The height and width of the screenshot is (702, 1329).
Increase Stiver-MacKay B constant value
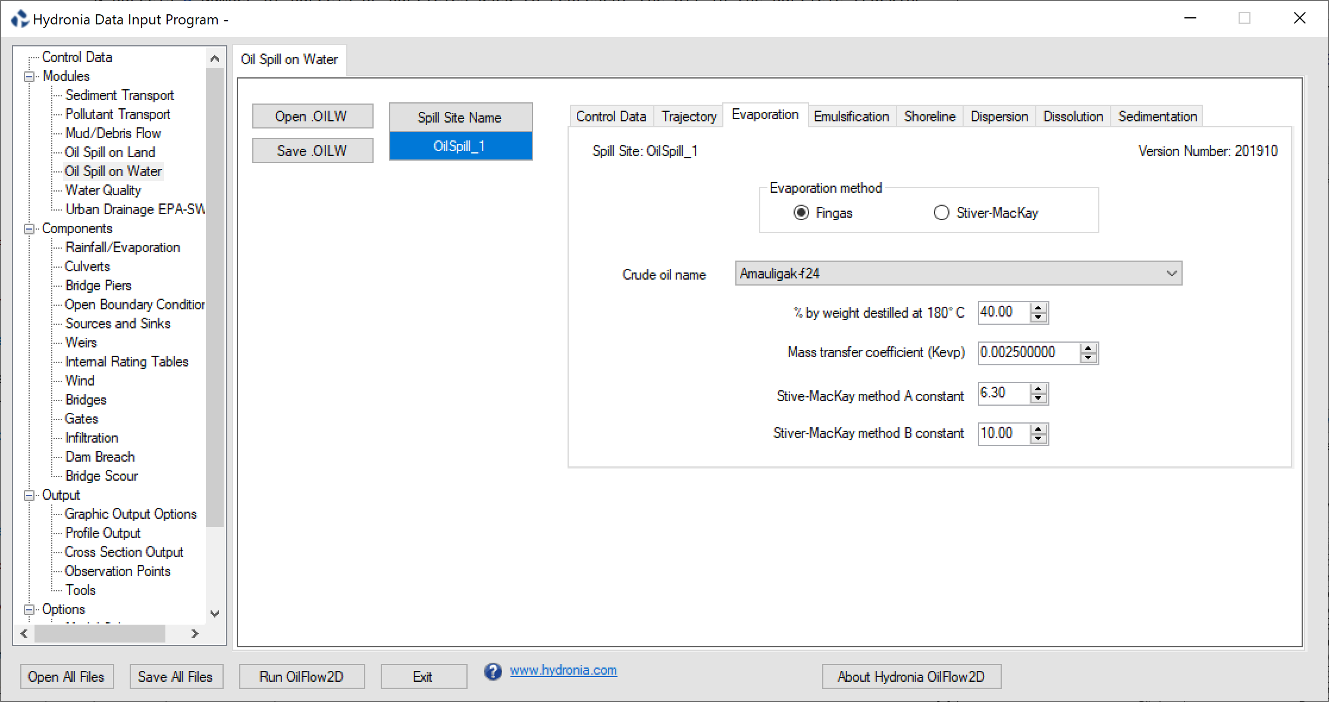(x=1039, y=429)
